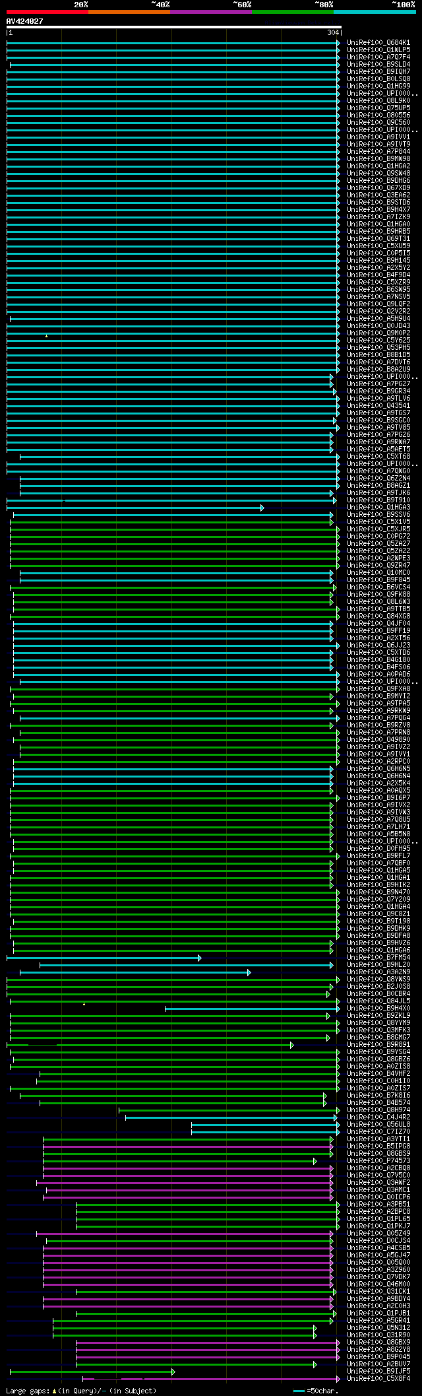Open UniRef100_Q3EA62 hit

[x=378, y=195]
